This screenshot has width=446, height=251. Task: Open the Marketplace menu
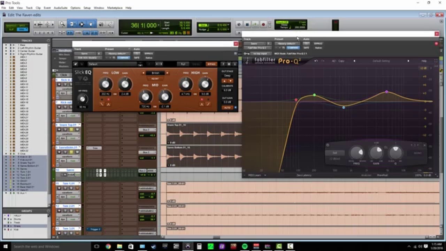click(x=115, y=8)
